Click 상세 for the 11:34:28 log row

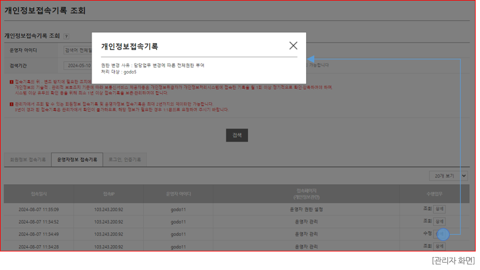(439, 246)
